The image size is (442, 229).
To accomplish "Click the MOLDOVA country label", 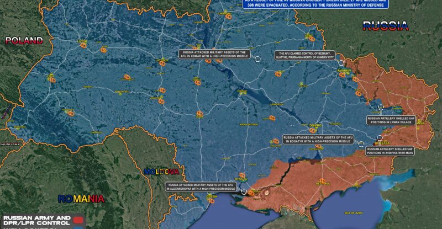I will coord(161,172).
